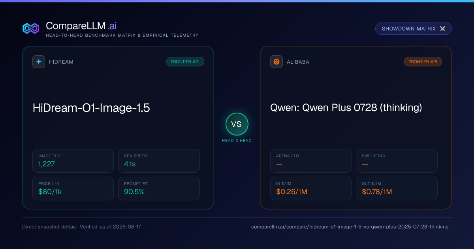Click the Gen Speed 4.1s stat tile

point(159,161)
